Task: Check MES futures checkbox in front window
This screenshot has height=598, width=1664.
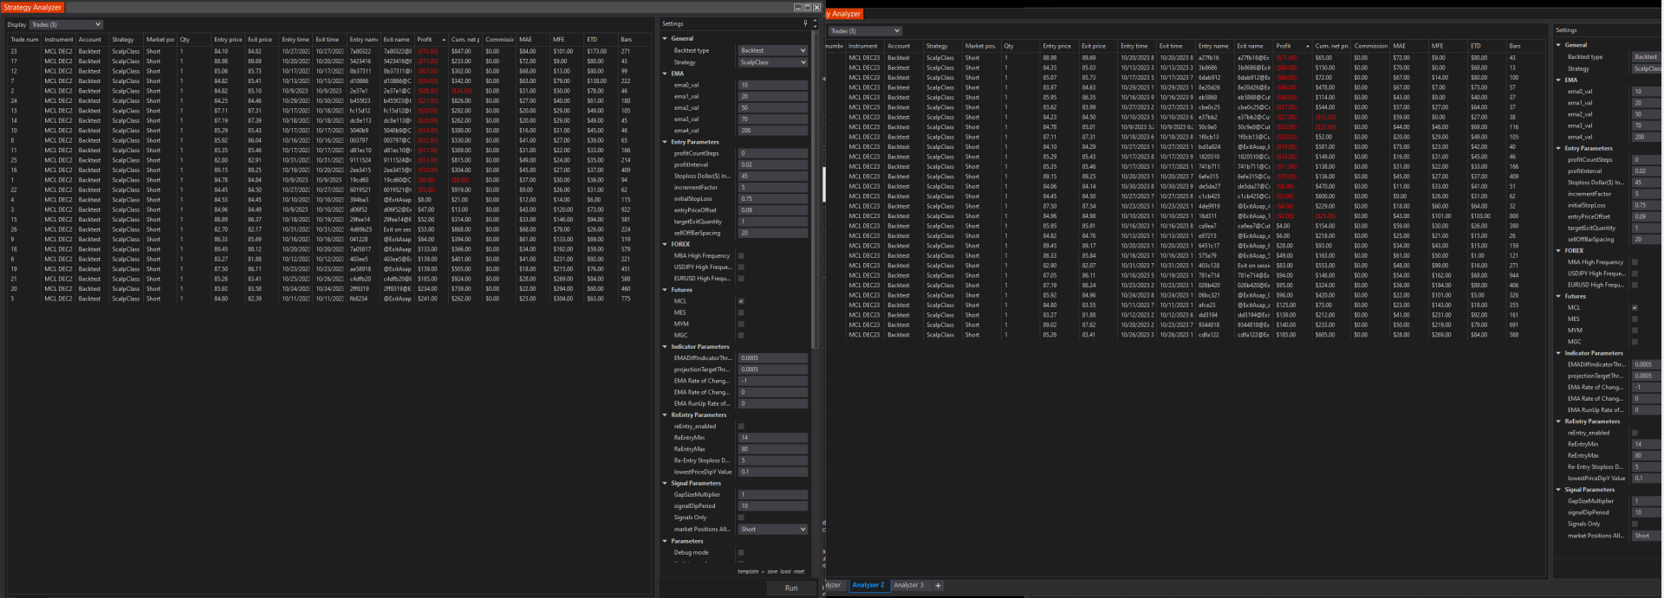Action: [741, 312]
